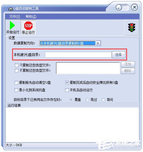Click the 删除 button
The height and width of the screenshot is (152, 143).
(128, 71)
